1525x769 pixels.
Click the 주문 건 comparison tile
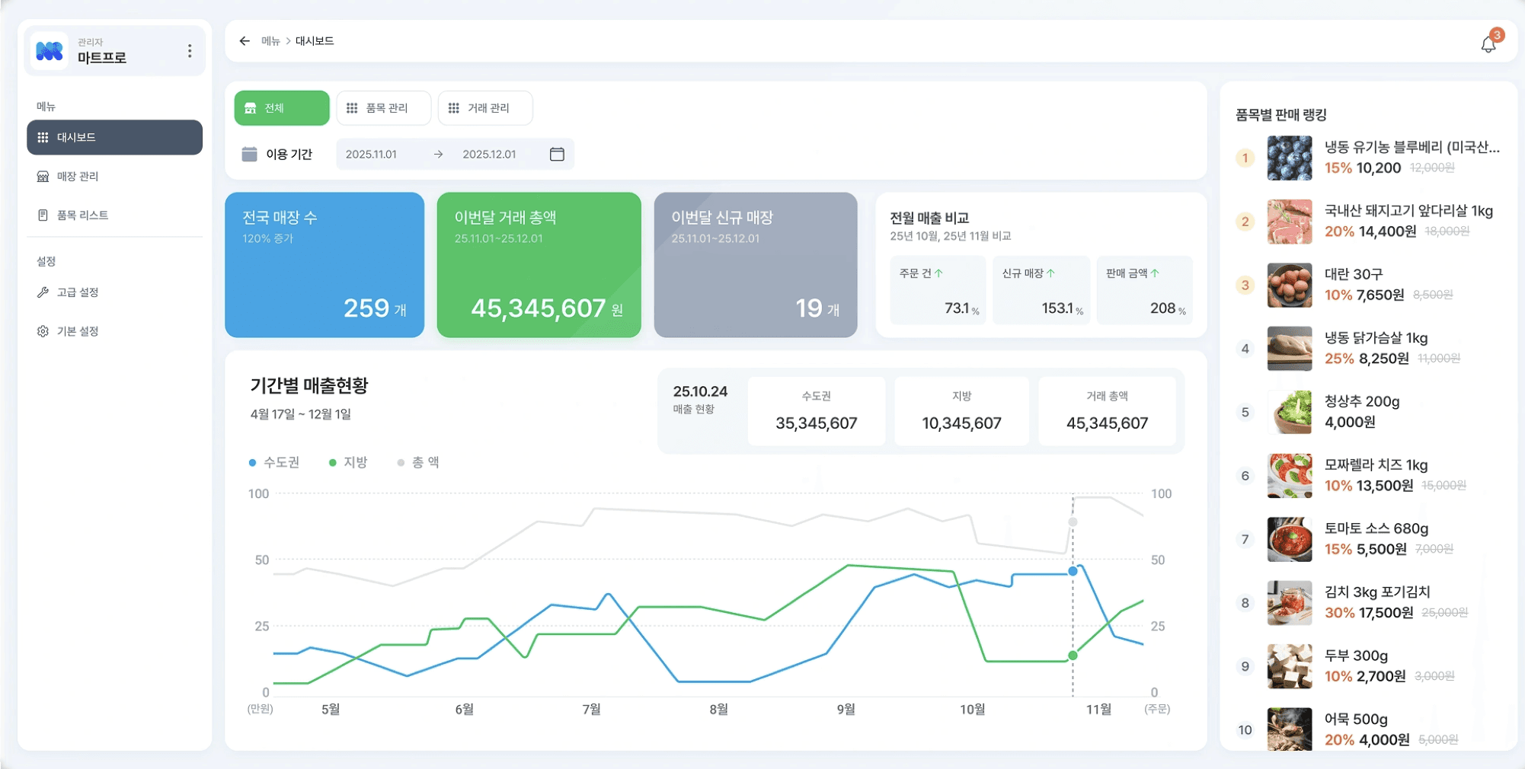pyautogui.click(x=938, y=290)
